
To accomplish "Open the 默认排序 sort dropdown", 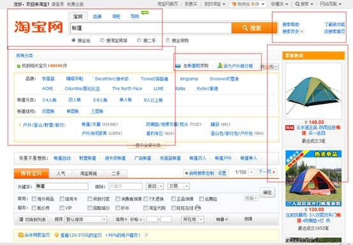I will pos(85,219).
